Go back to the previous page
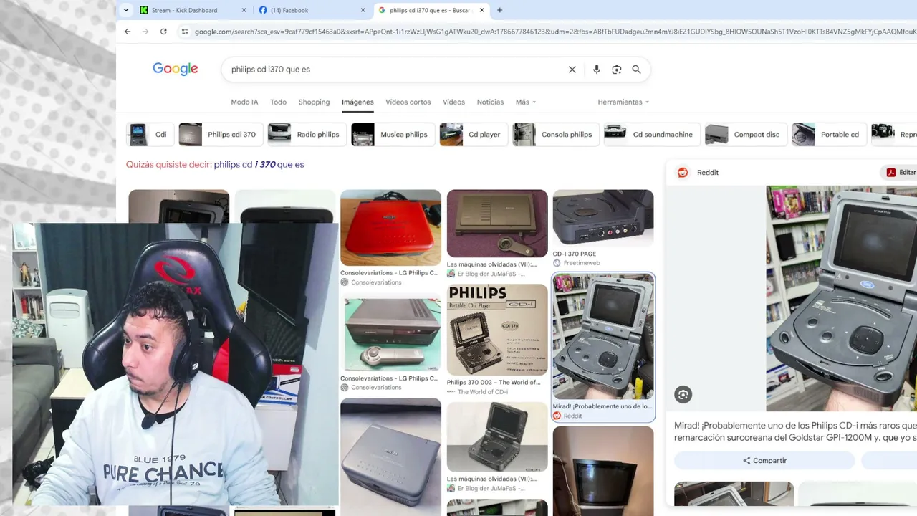The image size is (917, 516). click(128, 32)
